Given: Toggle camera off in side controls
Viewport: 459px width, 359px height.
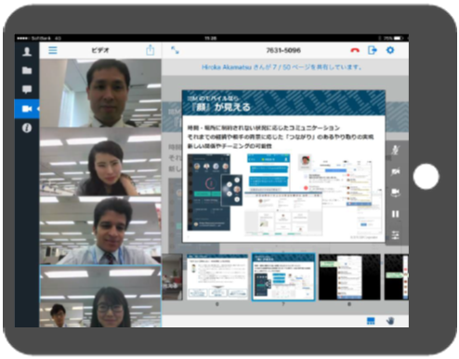Looking at the screenshot, I should tap(395, 171).
